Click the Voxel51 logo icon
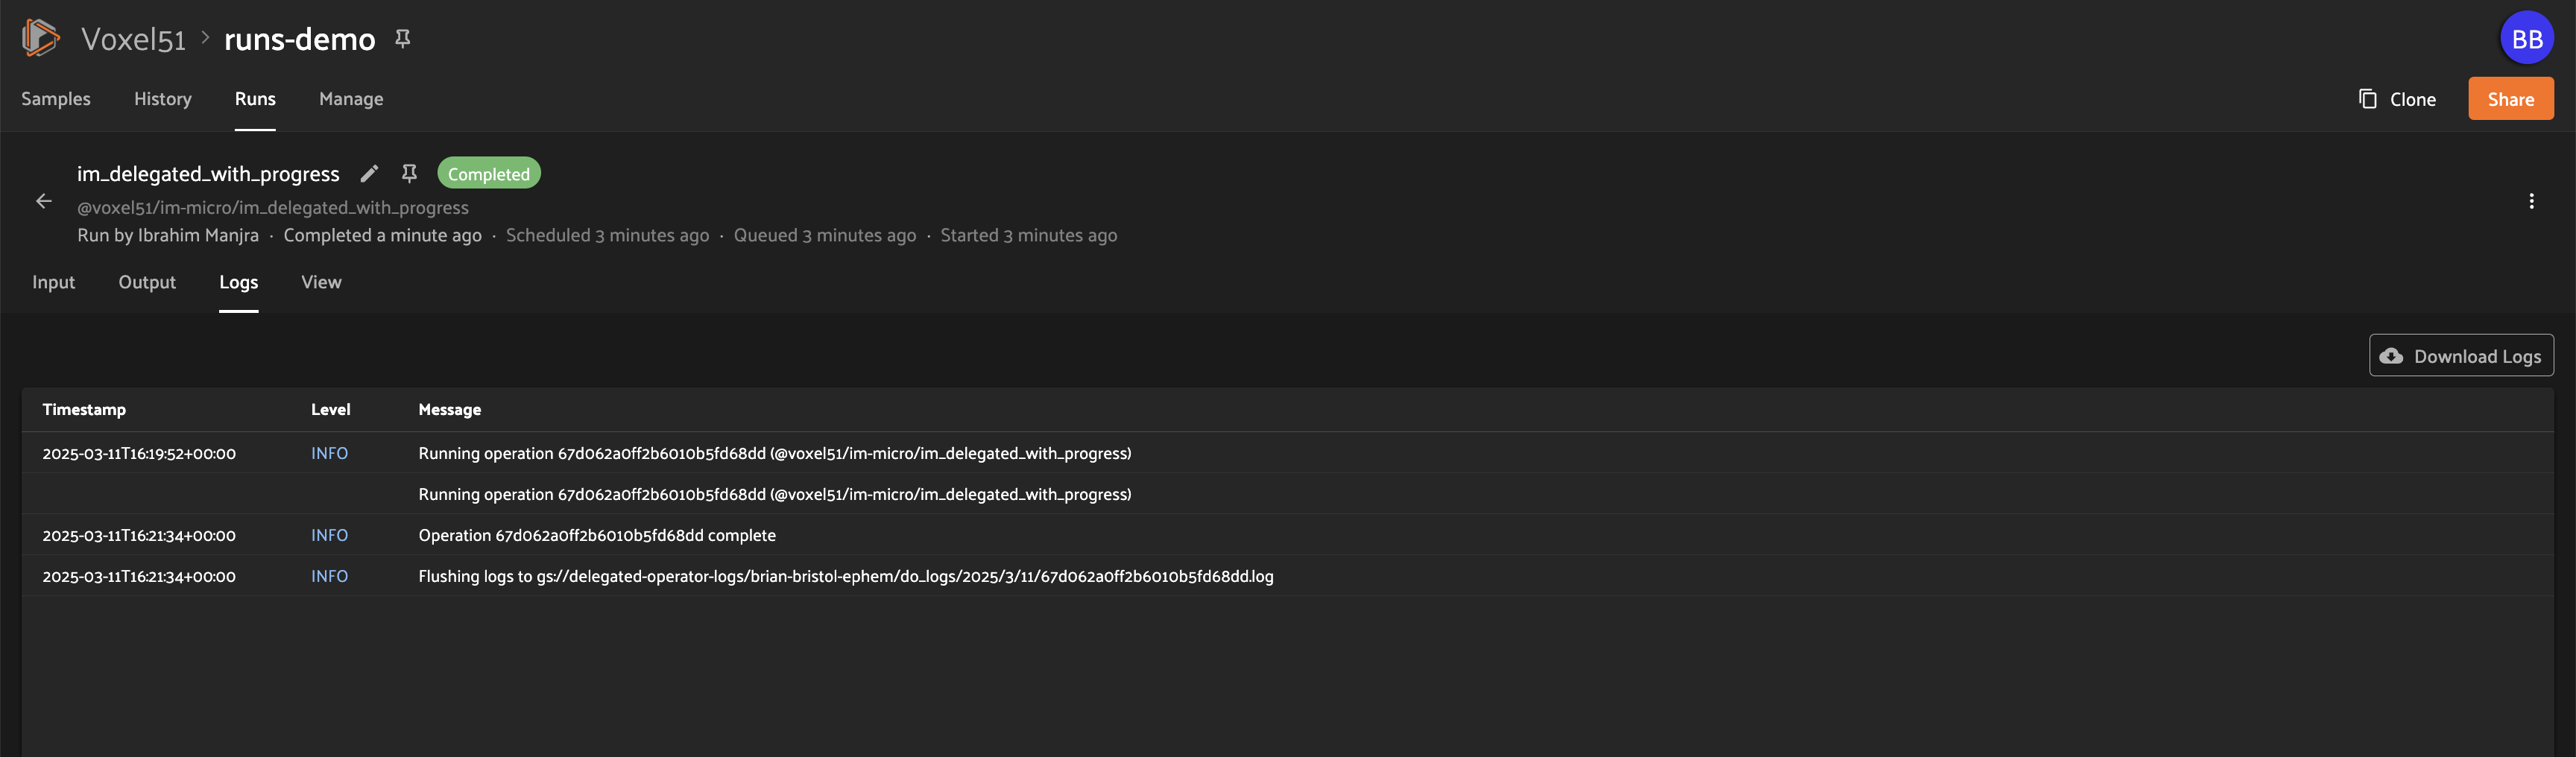Image resolution: width=2576 pixels, height=757 pixels. (x=40, y=38)
